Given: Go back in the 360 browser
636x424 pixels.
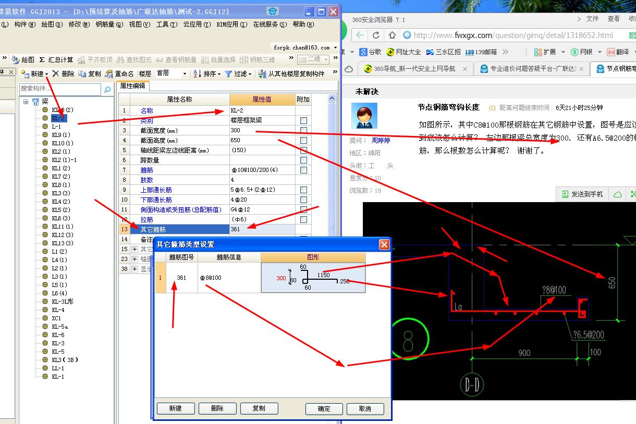Looking at the screenshot, I should (x=359, y=35).
